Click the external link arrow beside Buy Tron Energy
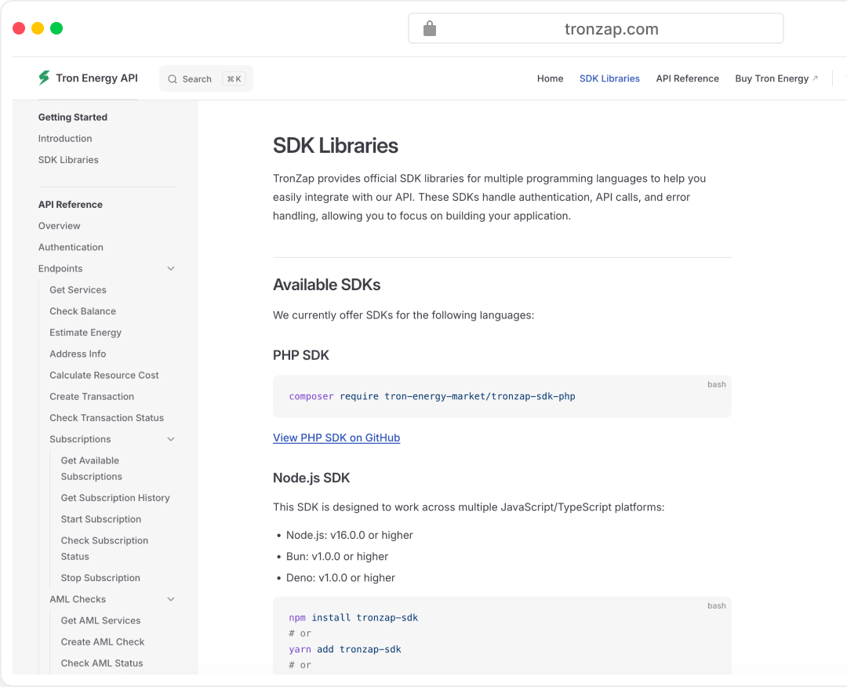This screenshot has height=687, width=847. 815,78
